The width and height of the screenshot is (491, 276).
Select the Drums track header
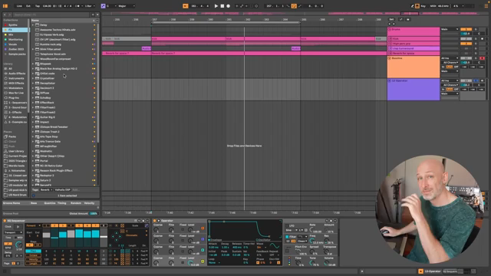414,31
